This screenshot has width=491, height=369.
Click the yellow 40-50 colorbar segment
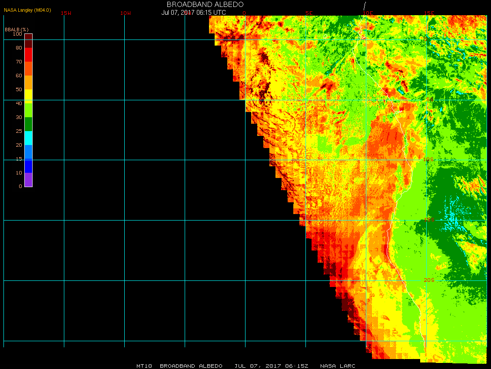pyautogui.click(x=29, y=96)
